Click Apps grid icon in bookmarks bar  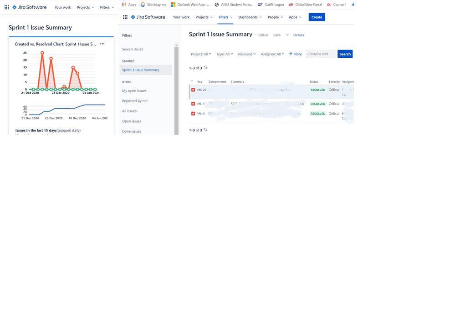point(124,5)
